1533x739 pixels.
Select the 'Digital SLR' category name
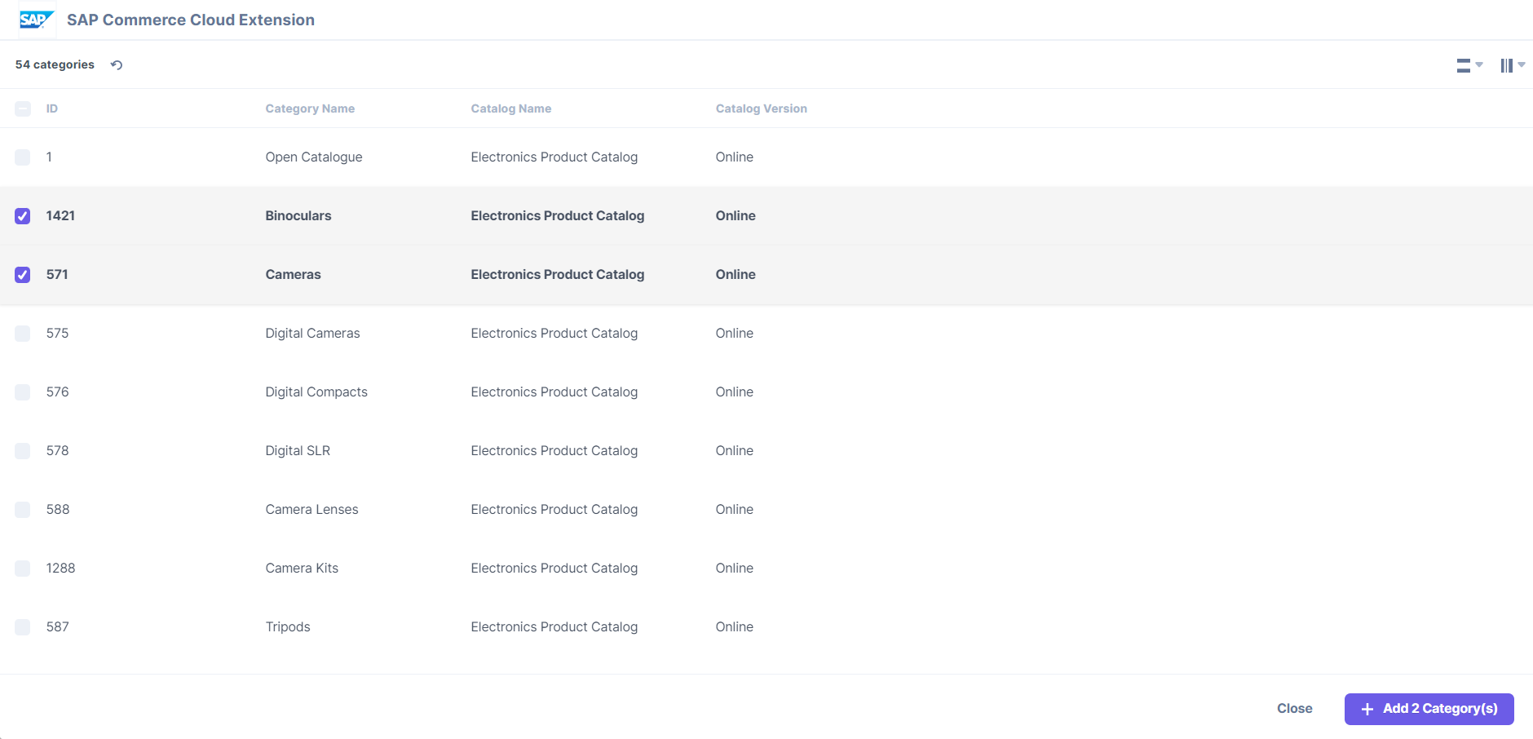click(x=298, y=451)
